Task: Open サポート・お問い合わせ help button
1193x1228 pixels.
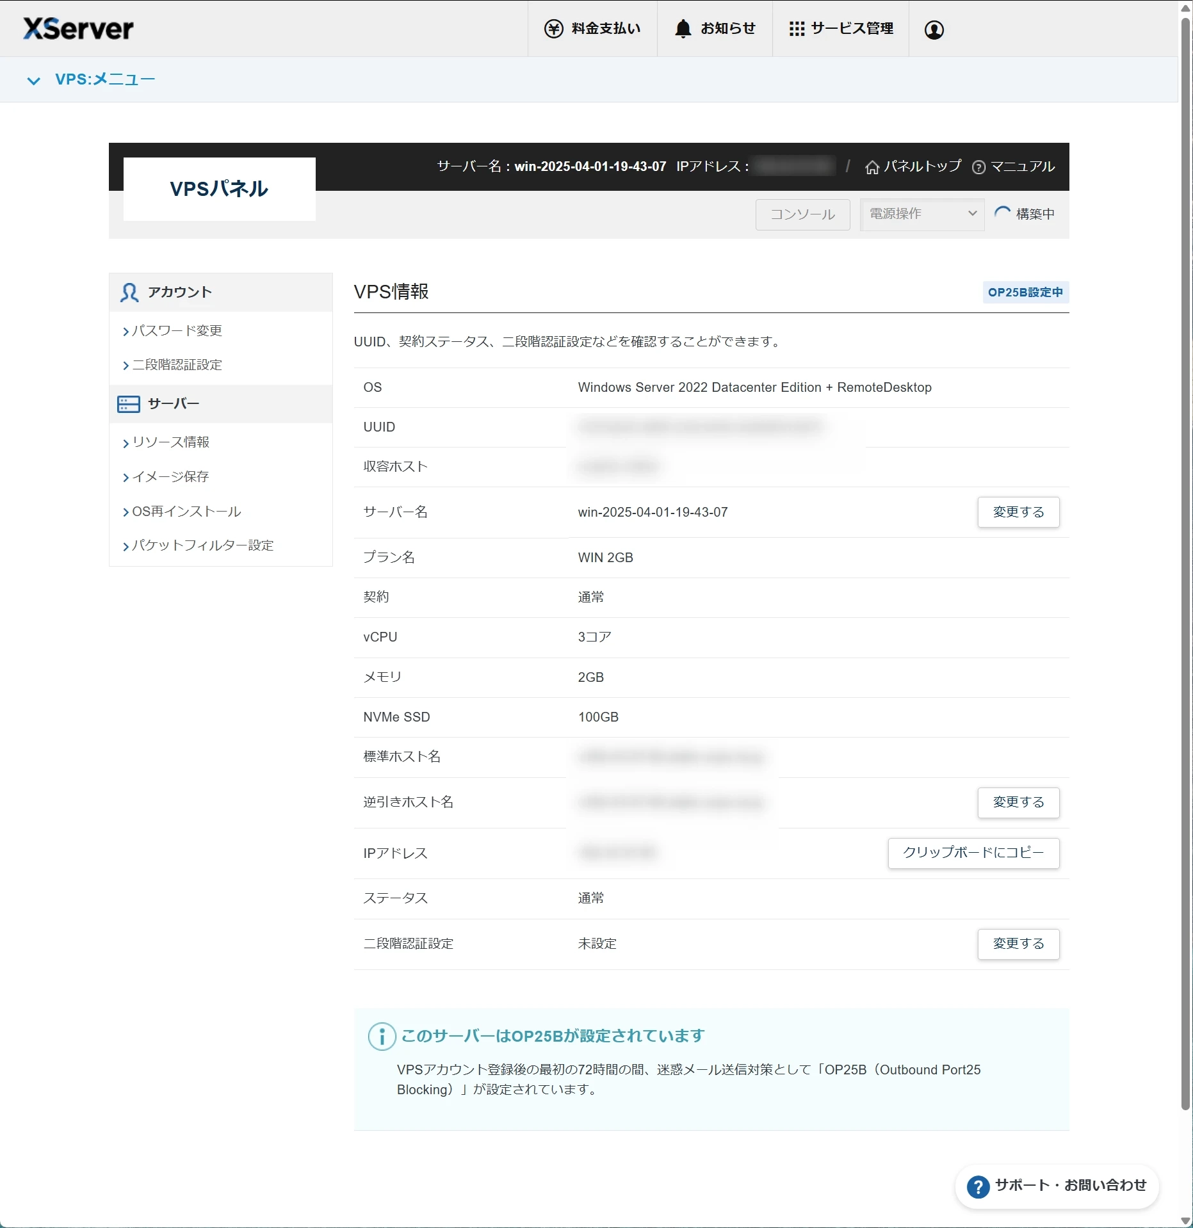Action: coord(1057,1186)
